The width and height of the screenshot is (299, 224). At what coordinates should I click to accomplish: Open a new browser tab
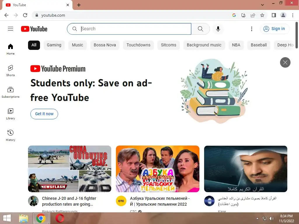79,5
